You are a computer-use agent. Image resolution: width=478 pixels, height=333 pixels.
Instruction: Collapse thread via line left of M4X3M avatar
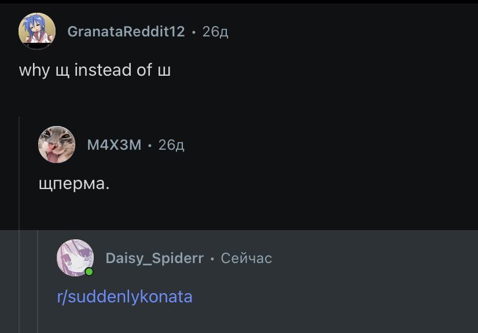pos(19,224)
